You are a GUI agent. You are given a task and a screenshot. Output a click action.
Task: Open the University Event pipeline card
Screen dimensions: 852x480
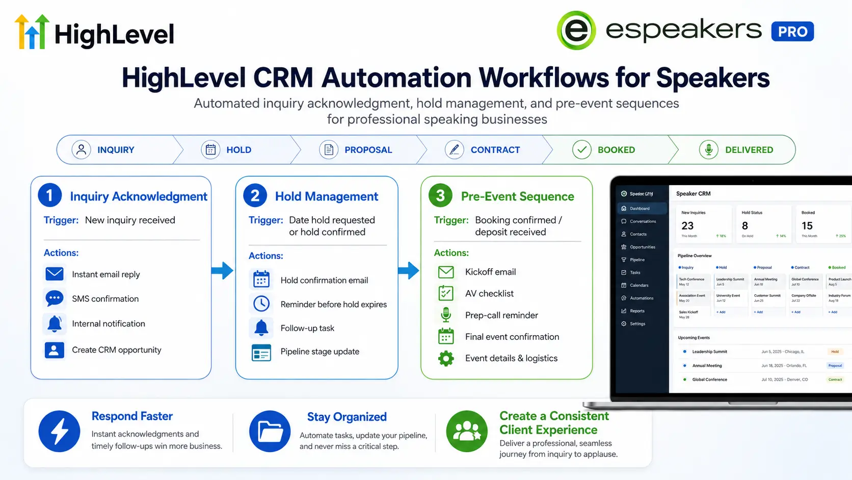730,298
